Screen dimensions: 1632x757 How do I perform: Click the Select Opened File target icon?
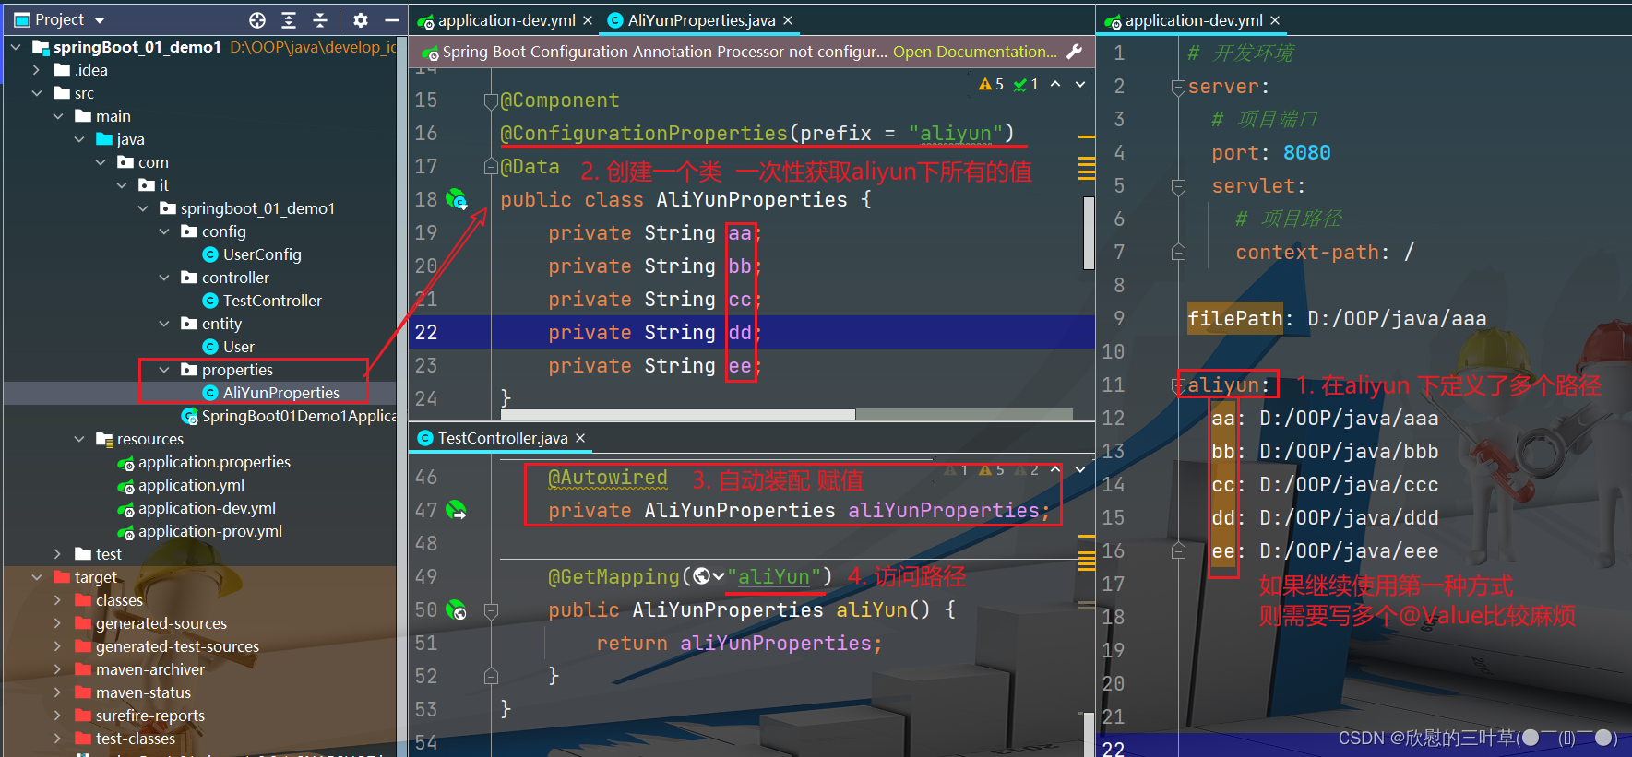[257, 20]
